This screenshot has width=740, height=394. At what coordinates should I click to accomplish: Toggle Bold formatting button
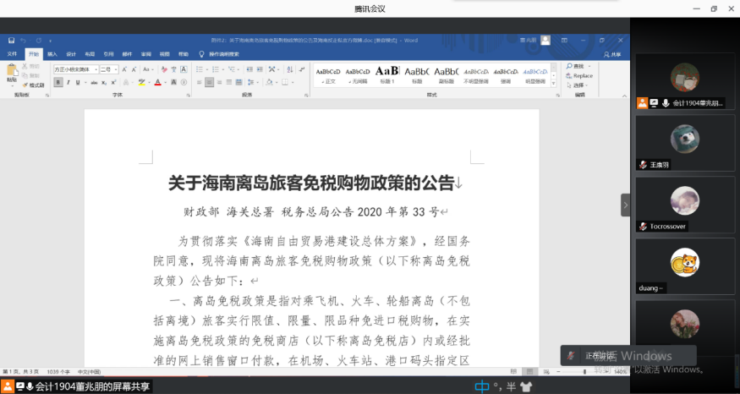pyautogui.click(x=58, y=83)
